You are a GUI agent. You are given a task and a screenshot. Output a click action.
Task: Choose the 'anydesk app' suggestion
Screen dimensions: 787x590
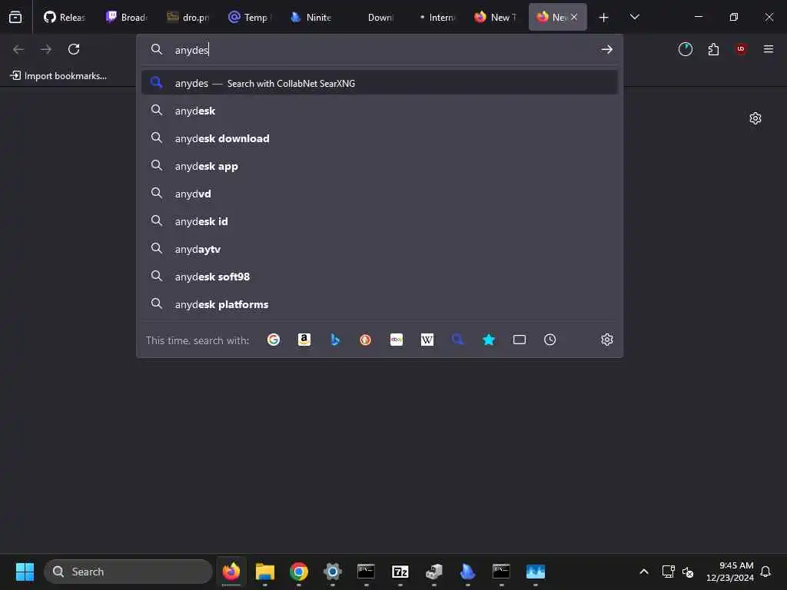(380, 166)
